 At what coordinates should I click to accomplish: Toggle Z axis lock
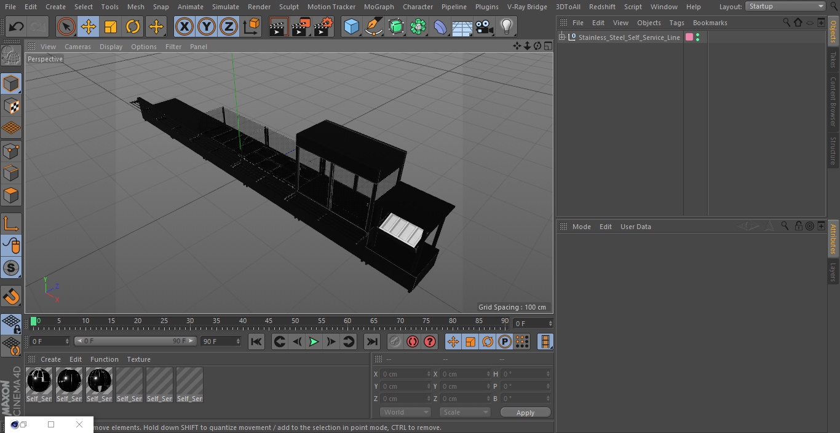229,26
